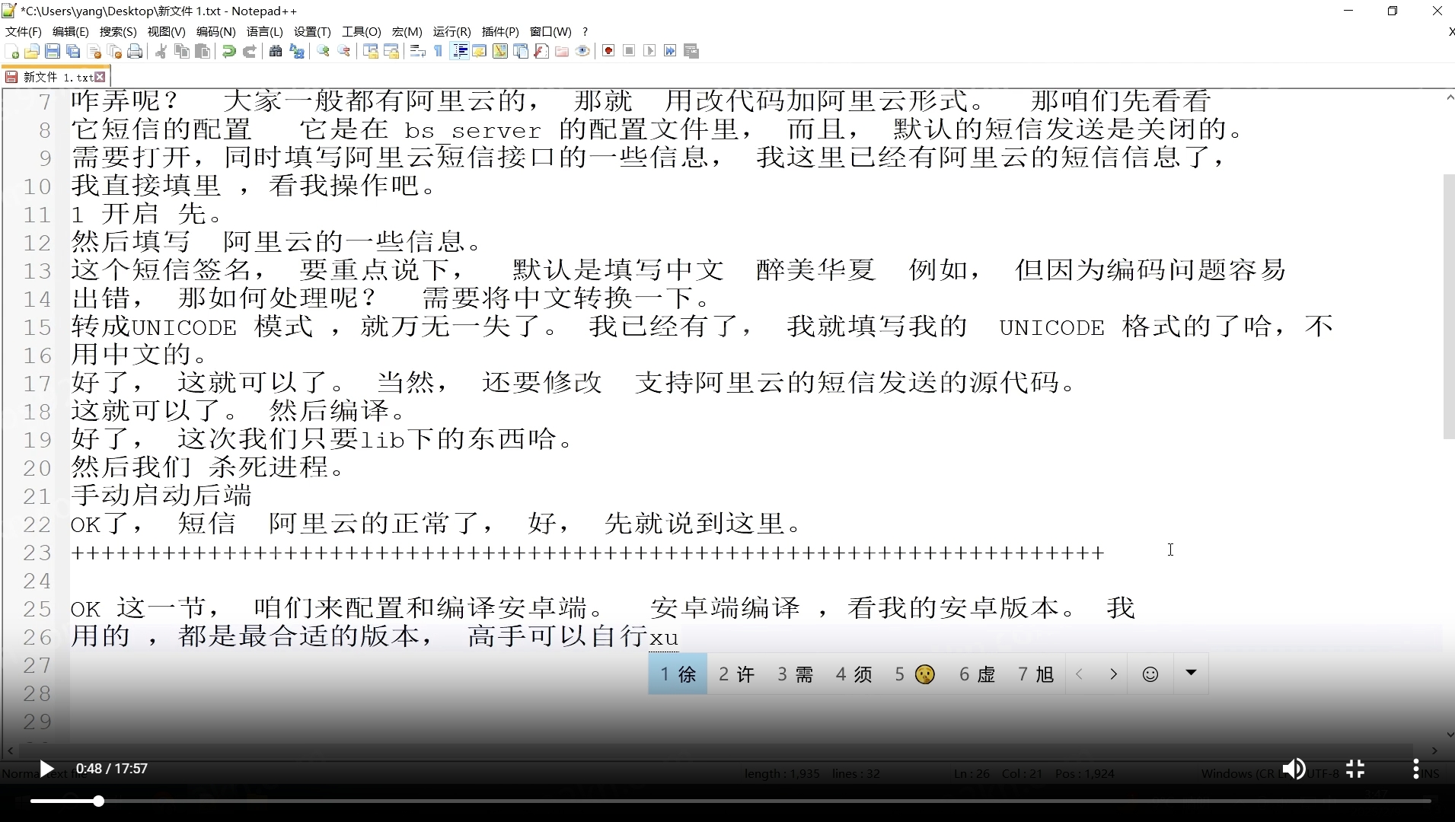Image resolution: width=1455 pixels, height=822 pixels.
Task: Open the Function List icon
Action: coord(541,51)
